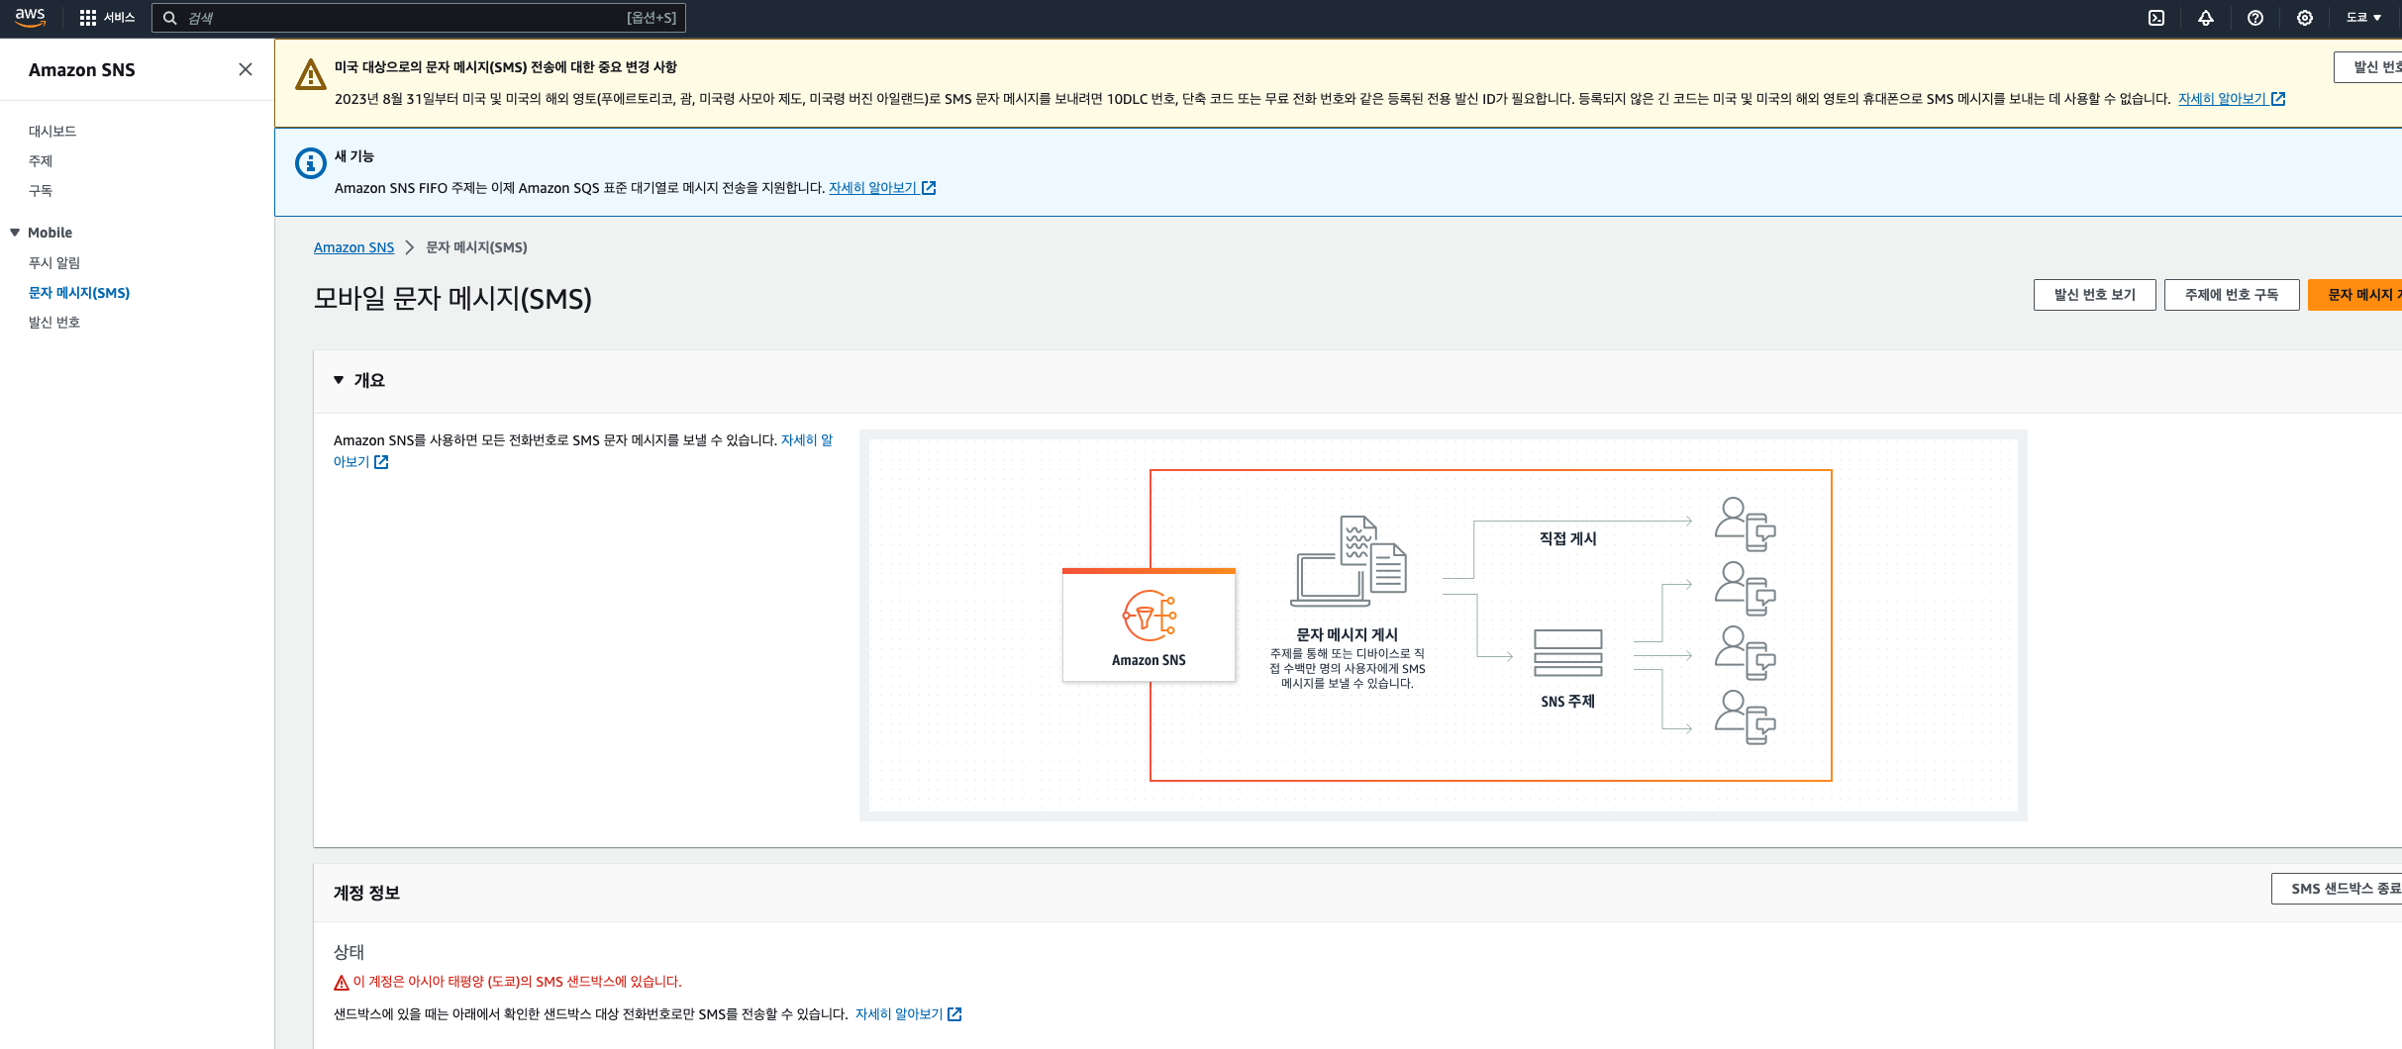
Task: Click the SNS topic stack icon in diagram
Action: [1568, 653]
